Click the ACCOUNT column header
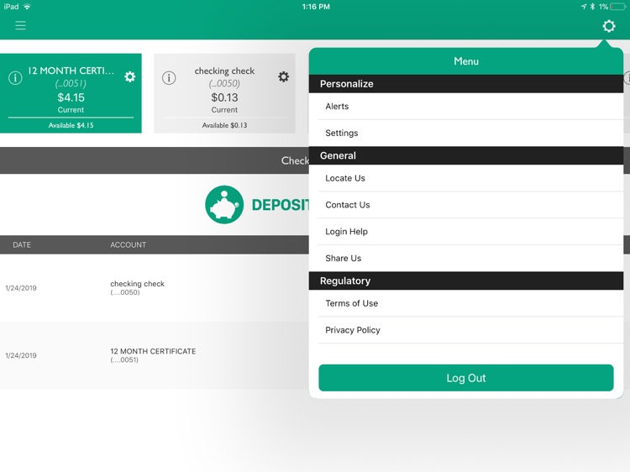 click(129, 244)
